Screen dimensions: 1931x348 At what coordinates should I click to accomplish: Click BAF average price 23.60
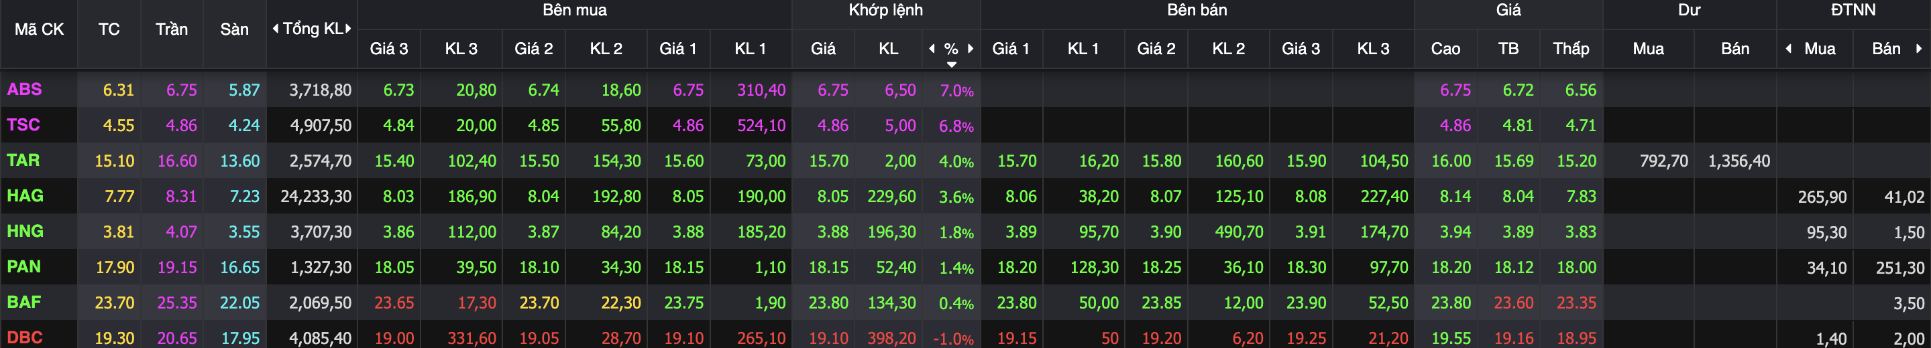pyautogui.click(x=1513, y=303)
